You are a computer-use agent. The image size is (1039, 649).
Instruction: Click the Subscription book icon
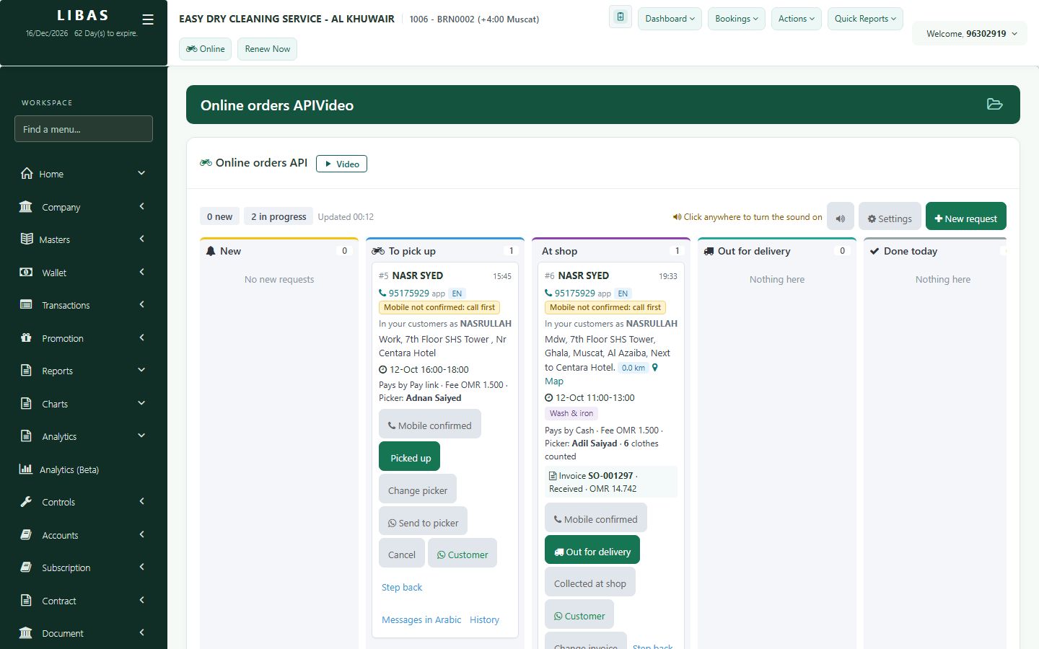pyautogui.click(x=26, y=567)
